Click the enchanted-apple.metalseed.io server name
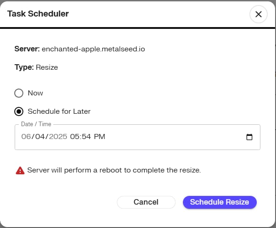 coord(93,49)
